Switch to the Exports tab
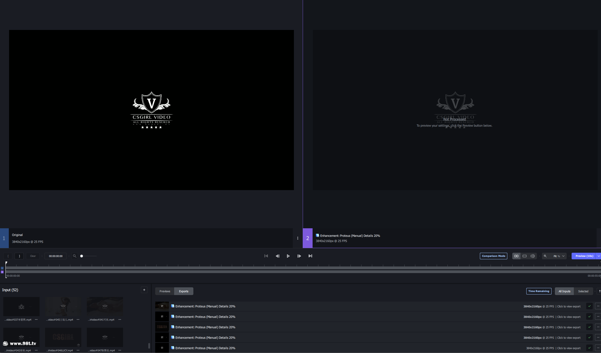This screenshot has width=601, height=353. pyautogui.click(x=184, y=291)
